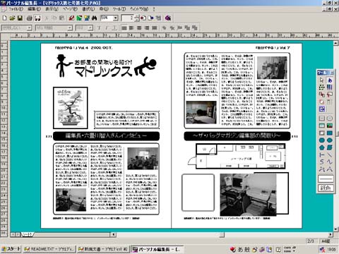This screenshot has width=339, height=254.
Task: Click the 紙色 paper color box
Action: (326, 188)
